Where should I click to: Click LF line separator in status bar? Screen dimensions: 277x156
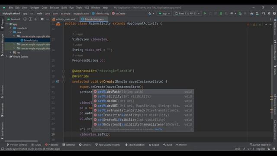pos(244,149)
